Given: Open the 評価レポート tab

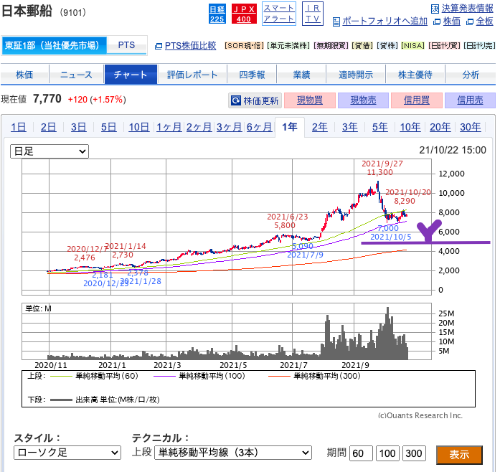Looking at the screenshot, I should pos(192,75).
